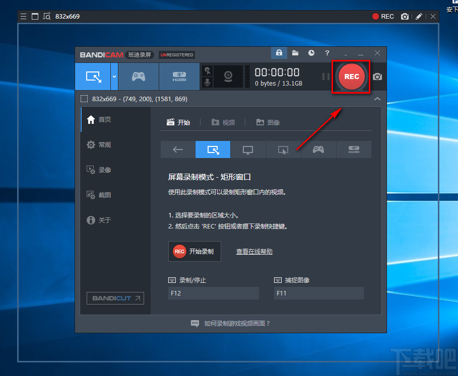Select the 视频 tab

223,122
